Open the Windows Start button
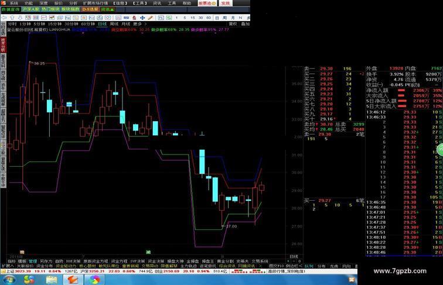Image resolution: width=443 pixels, height=285 pixels. coord(9,280)
